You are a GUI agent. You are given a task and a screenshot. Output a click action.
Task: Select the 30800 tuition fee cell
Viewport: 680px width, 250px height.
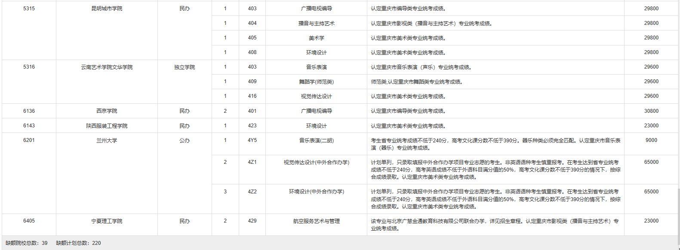pos(651,111)
